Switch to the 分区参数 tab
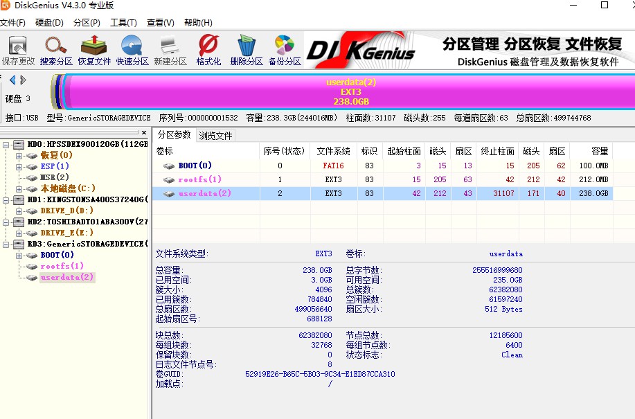Screen dimensions: 635x419 click(174, 135)
